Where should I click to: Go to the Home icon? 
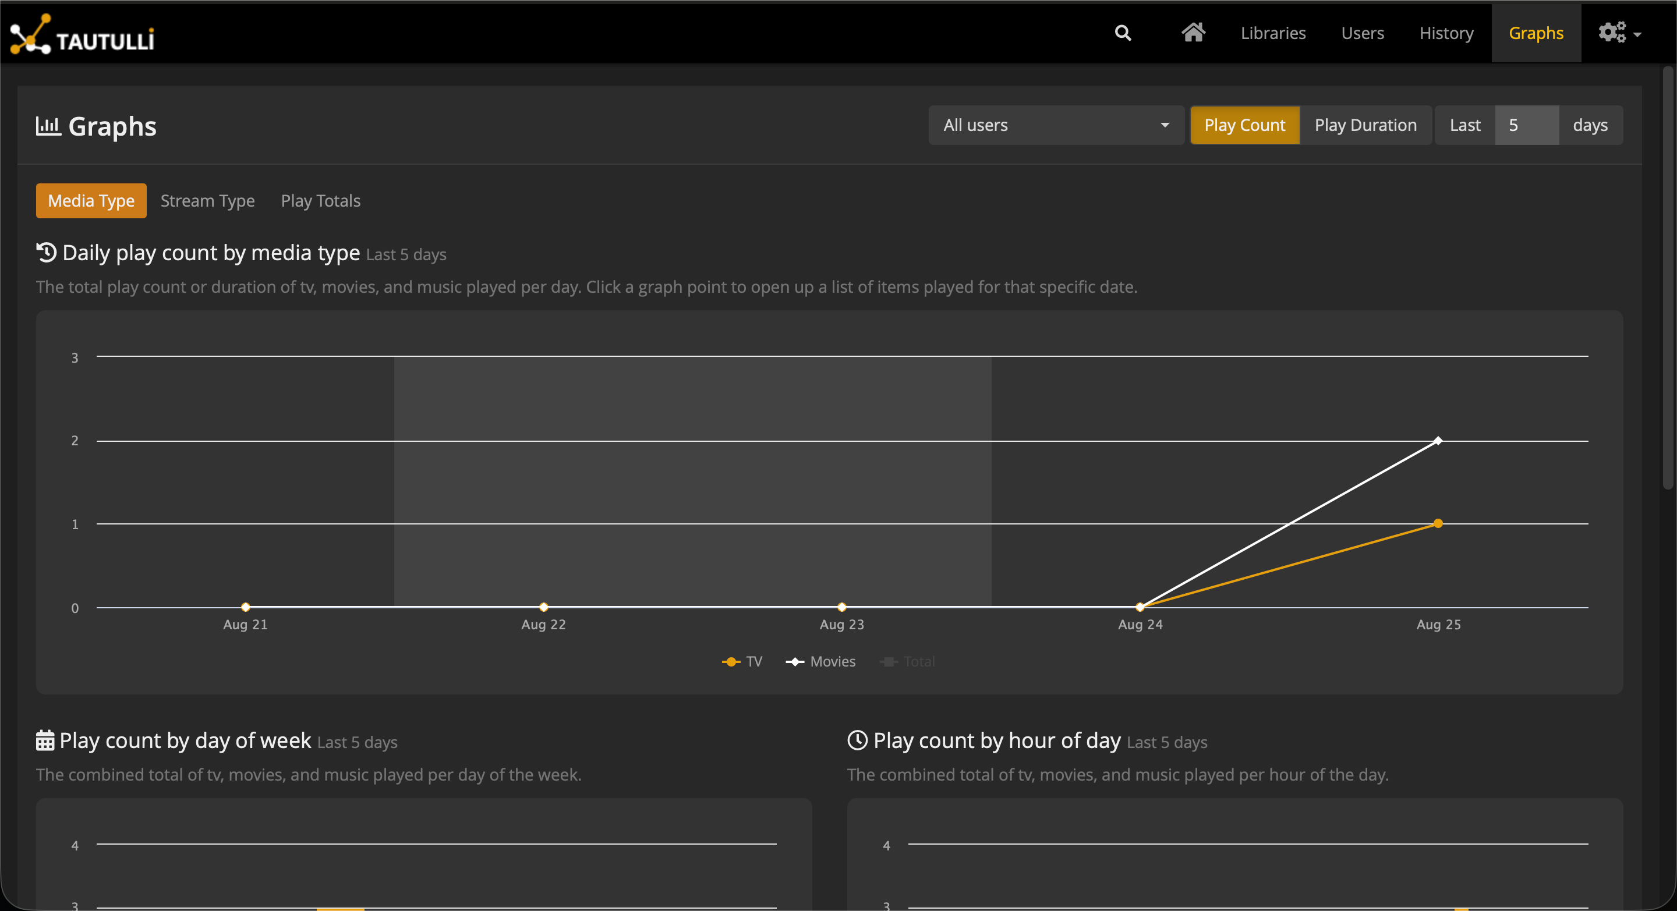pos(1193,33)
